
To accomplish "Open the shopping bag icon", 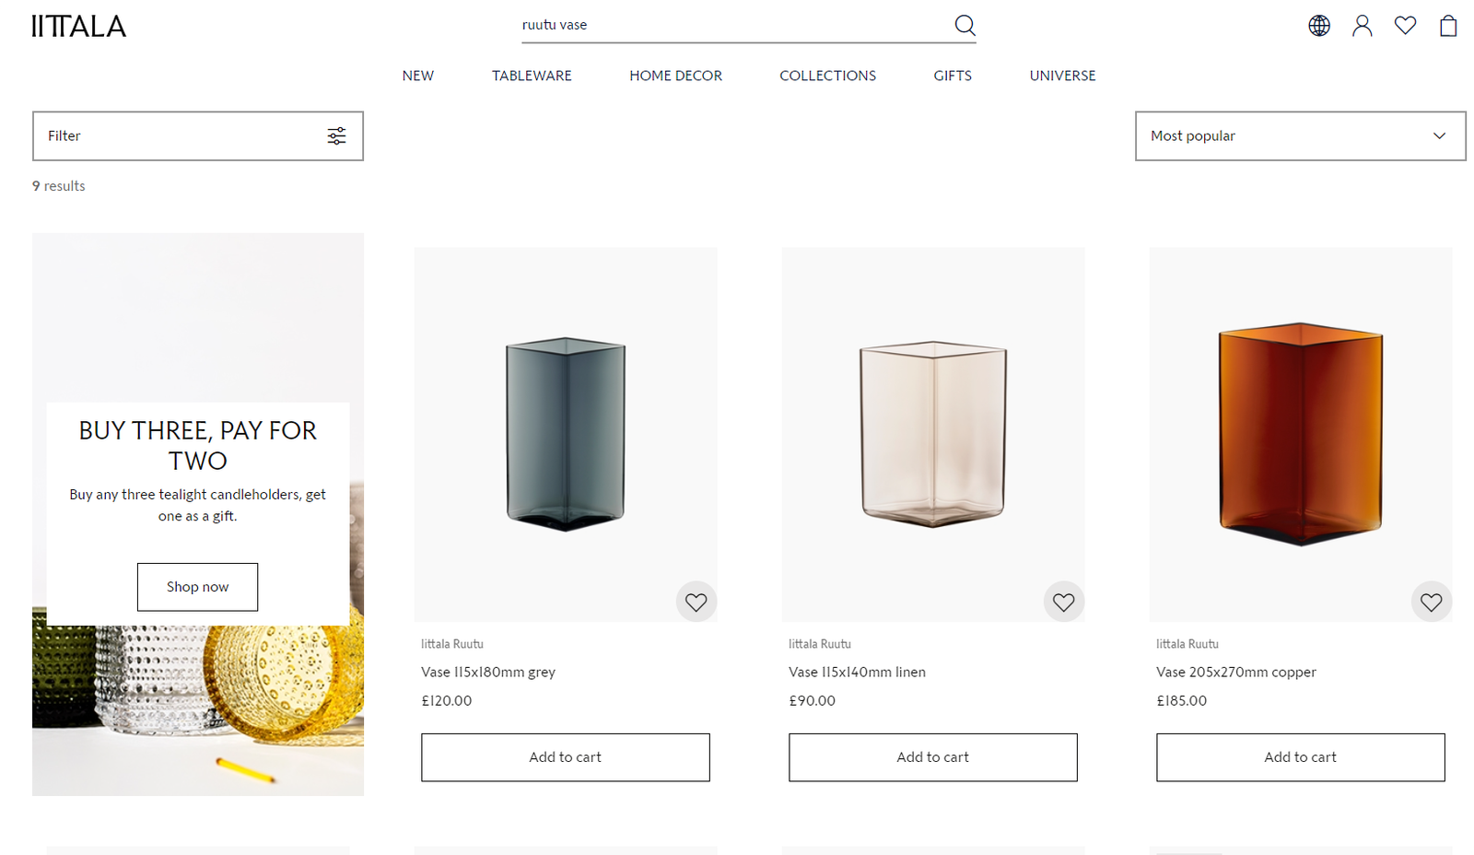I will [1448, 26].
